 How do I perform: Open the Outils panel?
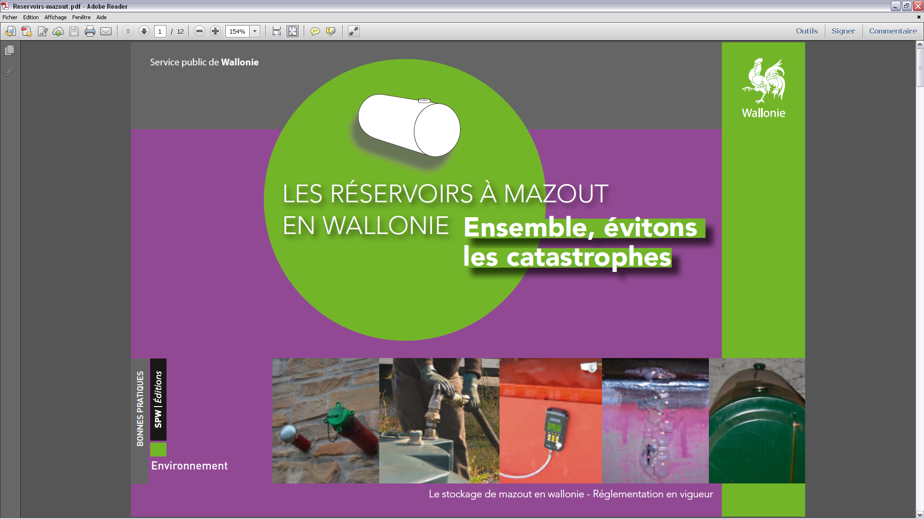point(807,31)
